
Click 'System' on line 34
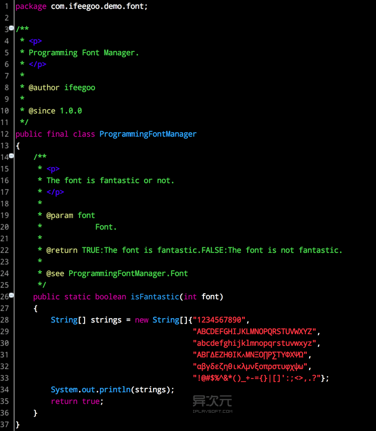pyautogui.click(x=64, y=390)
